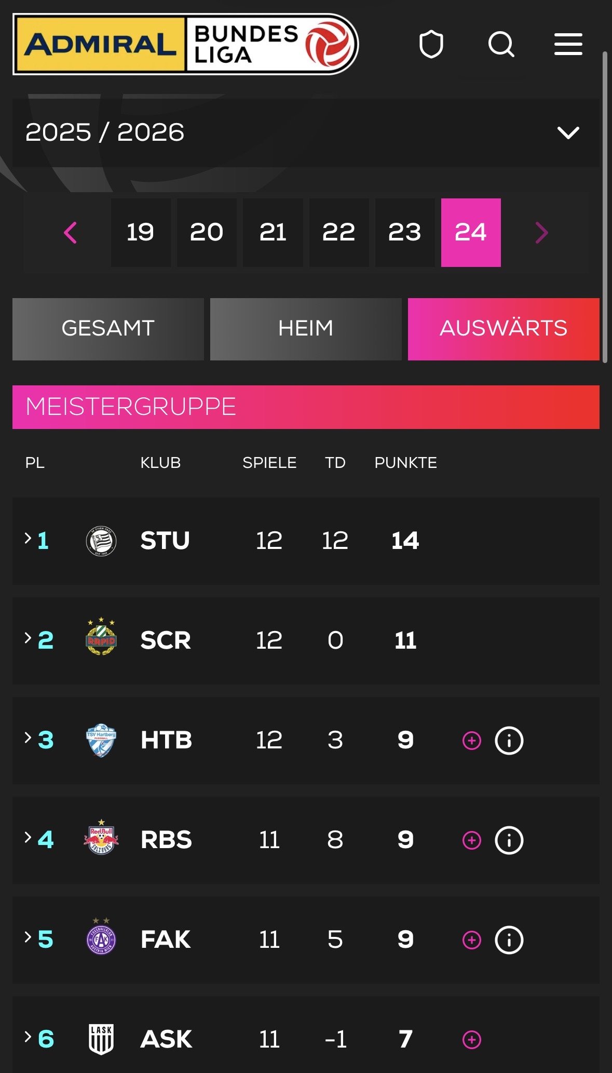Click the Sturm Graz club crest
The image size is (612, 1073).
tap(101, 541)
